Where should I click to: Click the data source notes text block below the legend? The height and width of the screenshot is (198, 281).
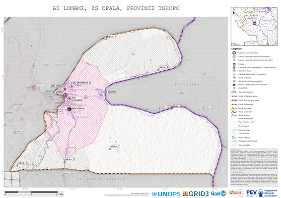(x=254, y=168)
